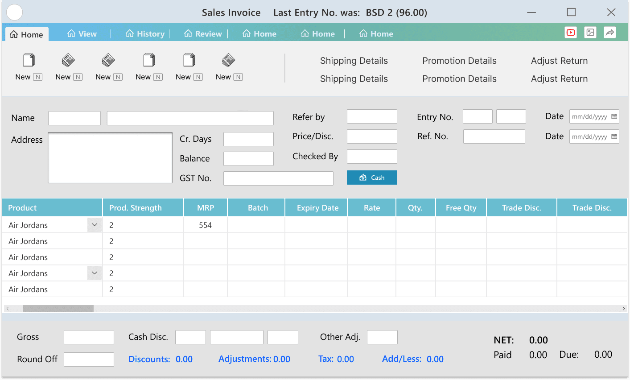
Task: Click the GST No. input field
Action: [x=278, y=178]
